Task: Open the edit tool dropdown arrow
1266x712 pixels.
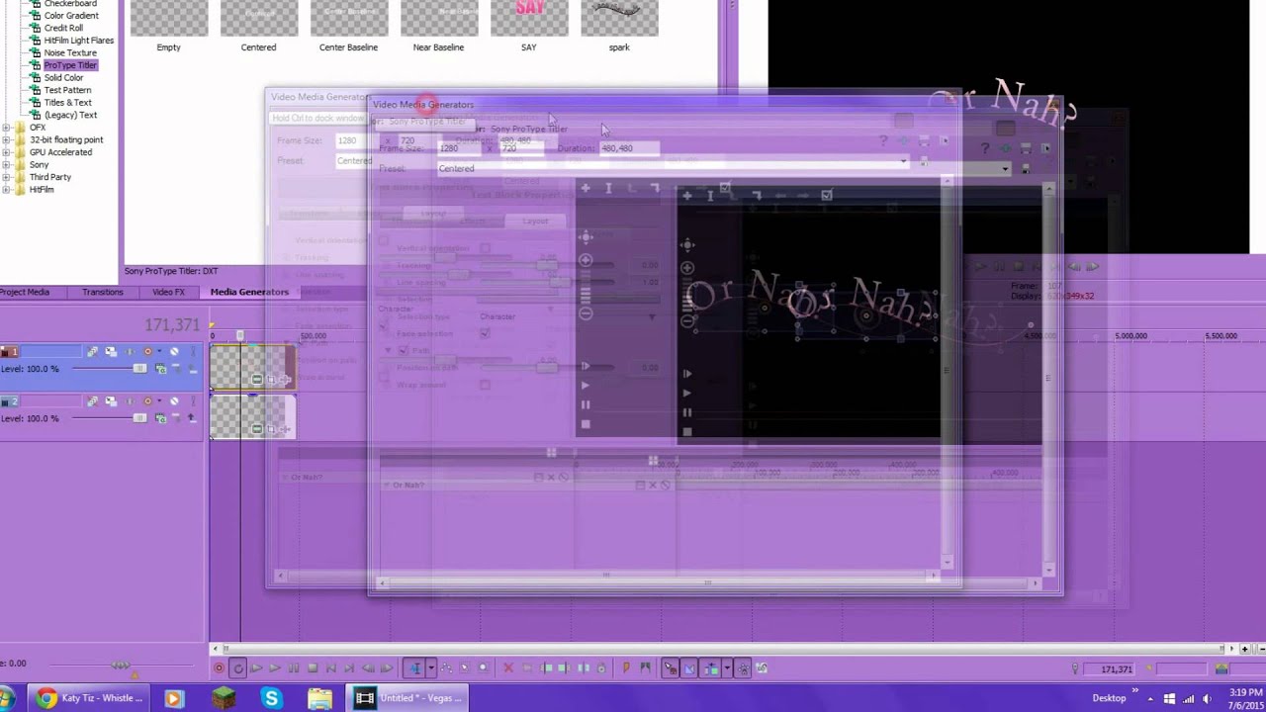Action: click(431, 668)
